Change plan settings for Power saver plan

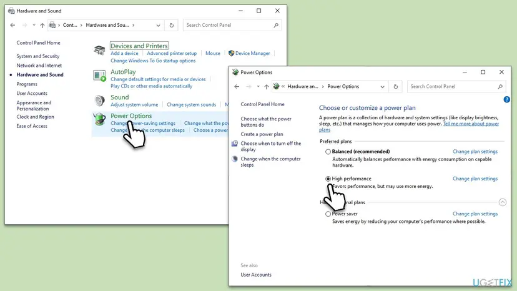click(475, 214)
